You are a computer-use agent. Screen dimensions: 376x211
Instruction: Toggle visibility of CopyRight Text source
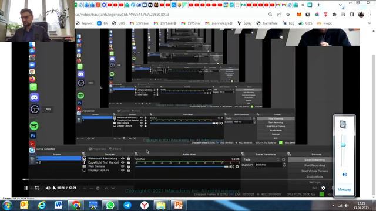(123, 162)
